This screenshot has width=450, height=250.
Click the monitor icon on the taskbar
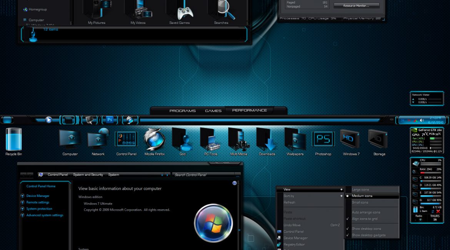[89, 120]
